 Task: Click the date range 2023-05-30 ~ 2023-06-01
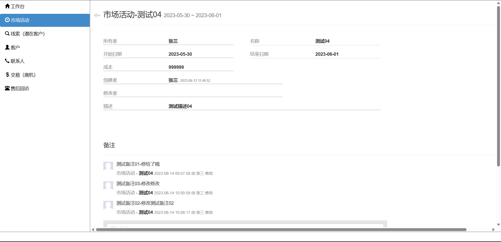tap(193, 15)
